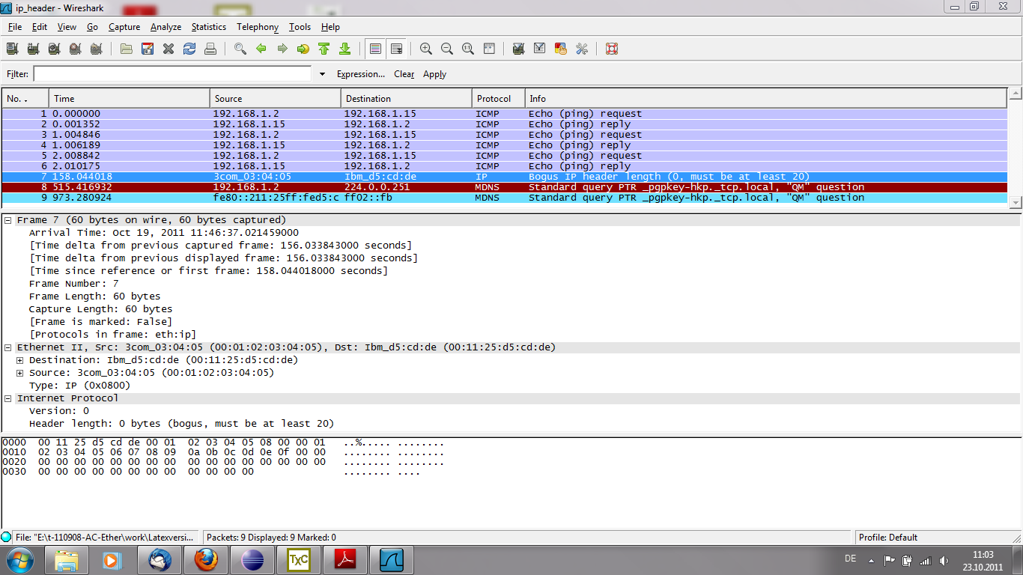This screenshot has width=1023, height=575.
Task: Zoom in toolbar icon
Action: tap(426, 49)
